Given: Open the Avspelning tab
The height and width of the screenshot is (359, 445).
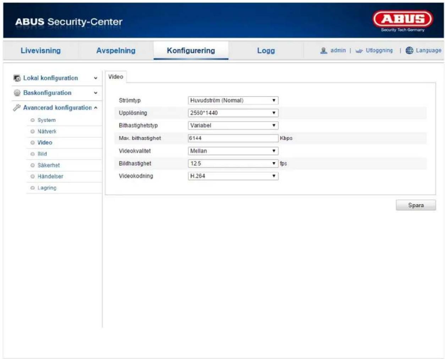Looking at the screenshot, I should click(116, 50).
